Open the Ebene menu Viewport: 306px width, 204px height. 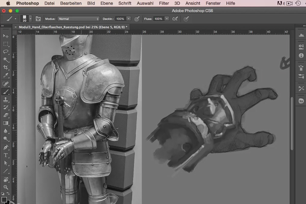[107, 3]
